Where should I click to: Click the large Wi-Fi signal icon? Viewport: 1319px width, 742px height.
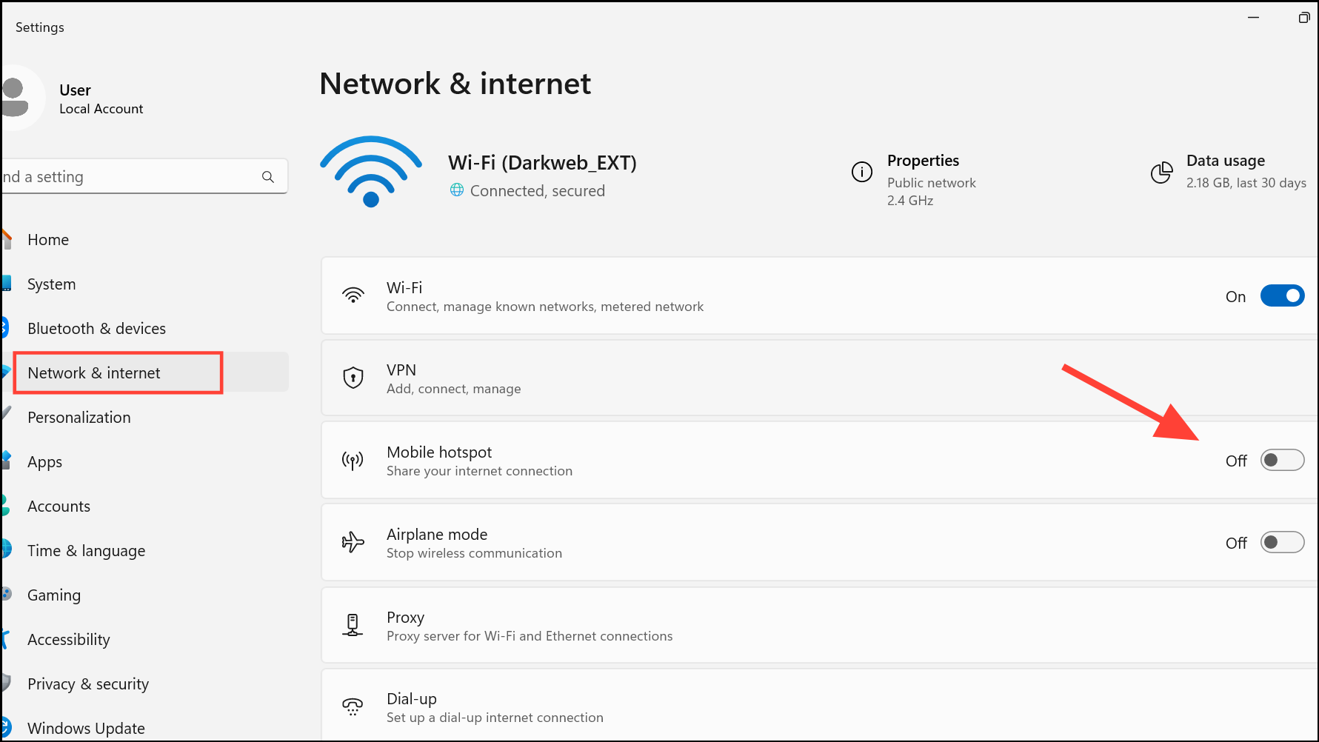[x=371, y=172]
